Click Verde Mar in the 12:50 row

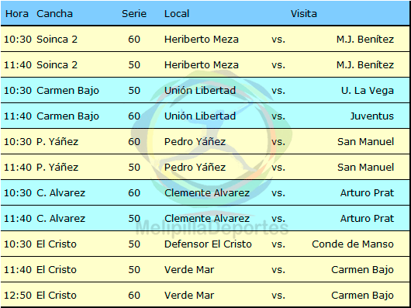click(189, 296)
